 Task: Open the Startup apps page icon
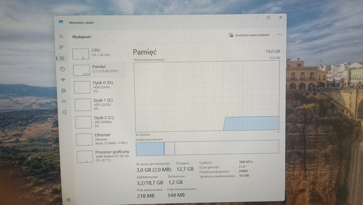[x=63, y=80]
